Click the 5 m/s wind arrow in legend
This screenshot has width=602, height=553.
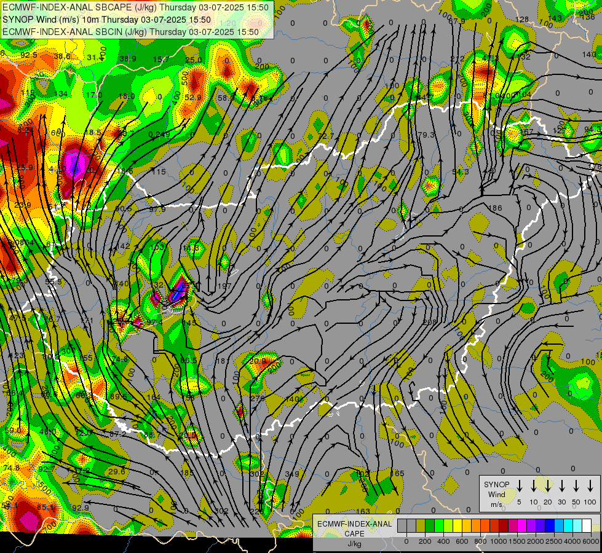(520, 486)
